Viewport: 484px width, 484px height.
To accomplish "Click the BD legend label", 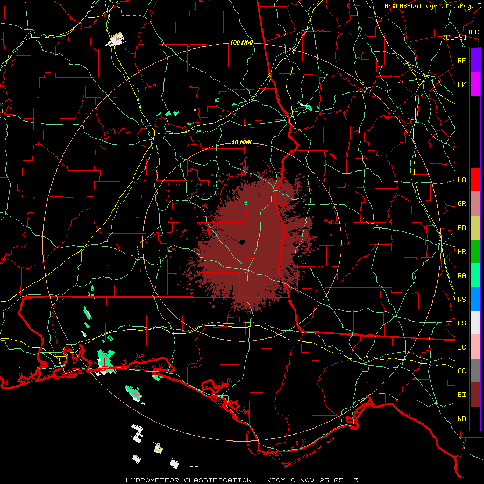I will pyautogui.click(x=462, y=228).
